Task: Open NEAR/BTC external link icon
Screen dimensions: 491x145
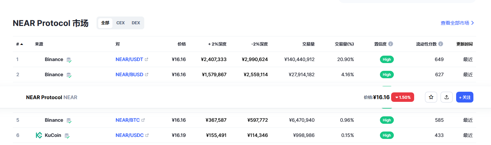Action: coord(143,120)
